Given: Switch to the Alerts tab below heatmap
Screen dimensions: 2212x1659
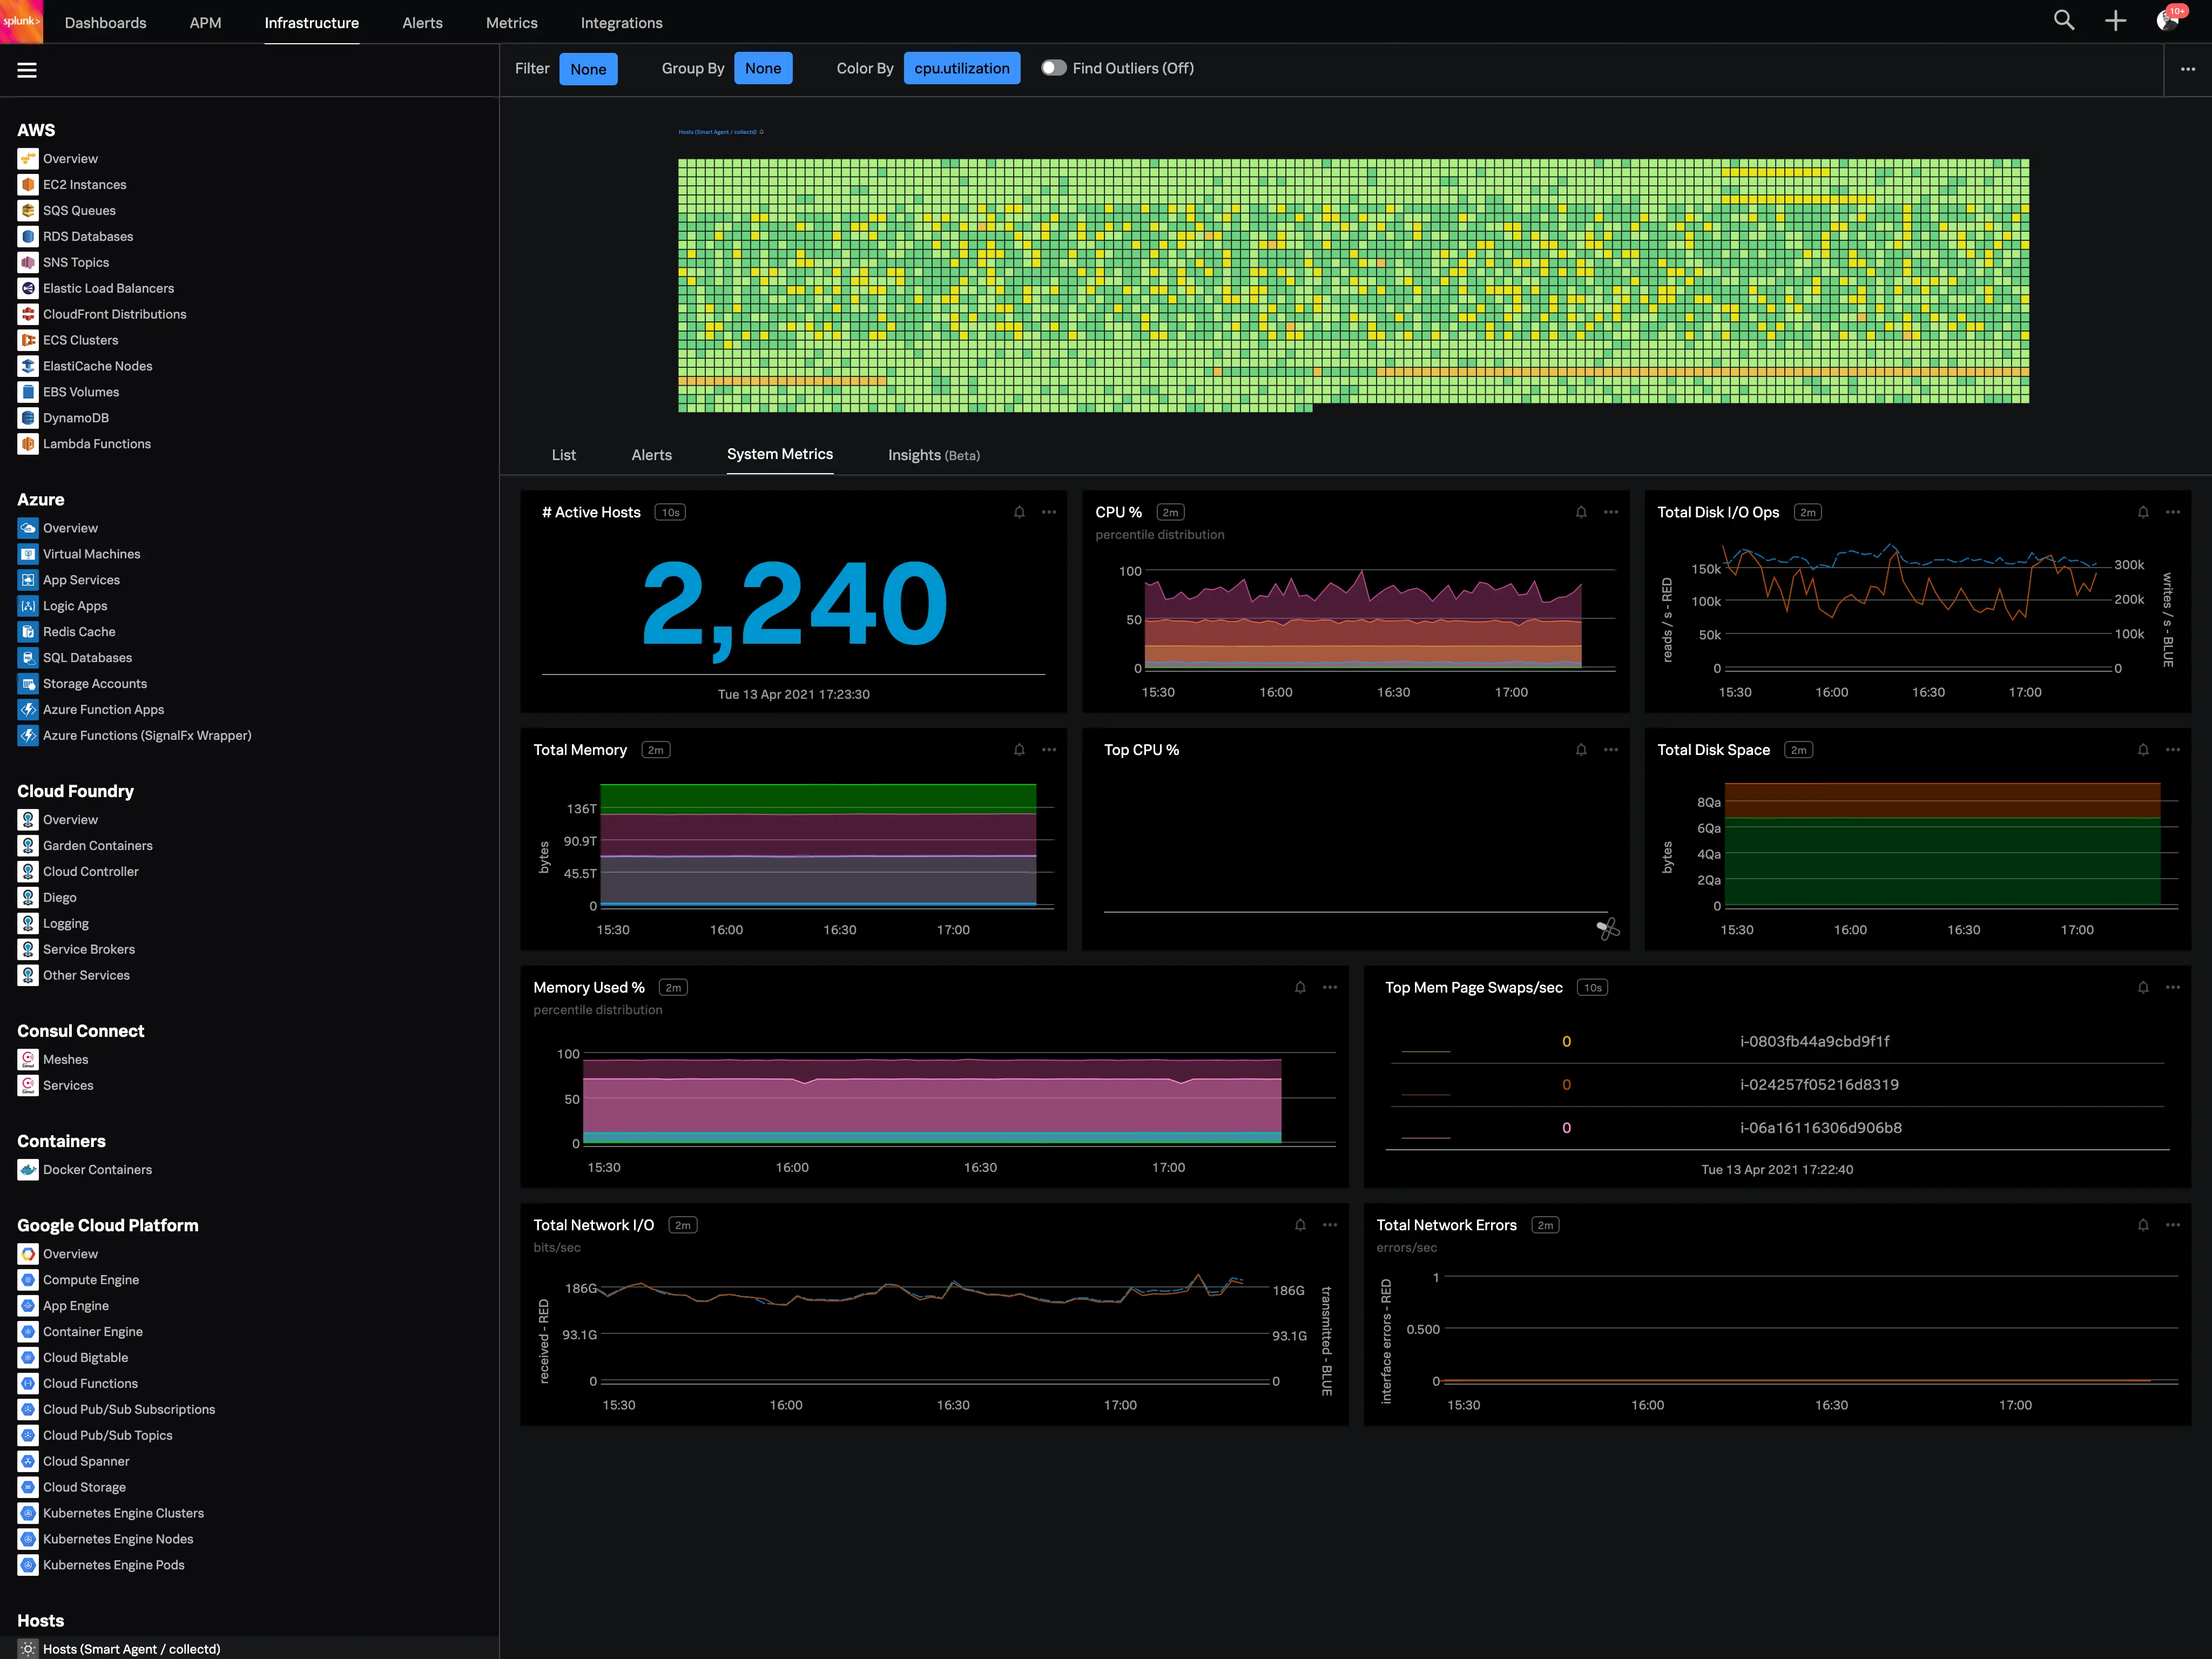Looking at the screenshot, I should coord(652,455).
